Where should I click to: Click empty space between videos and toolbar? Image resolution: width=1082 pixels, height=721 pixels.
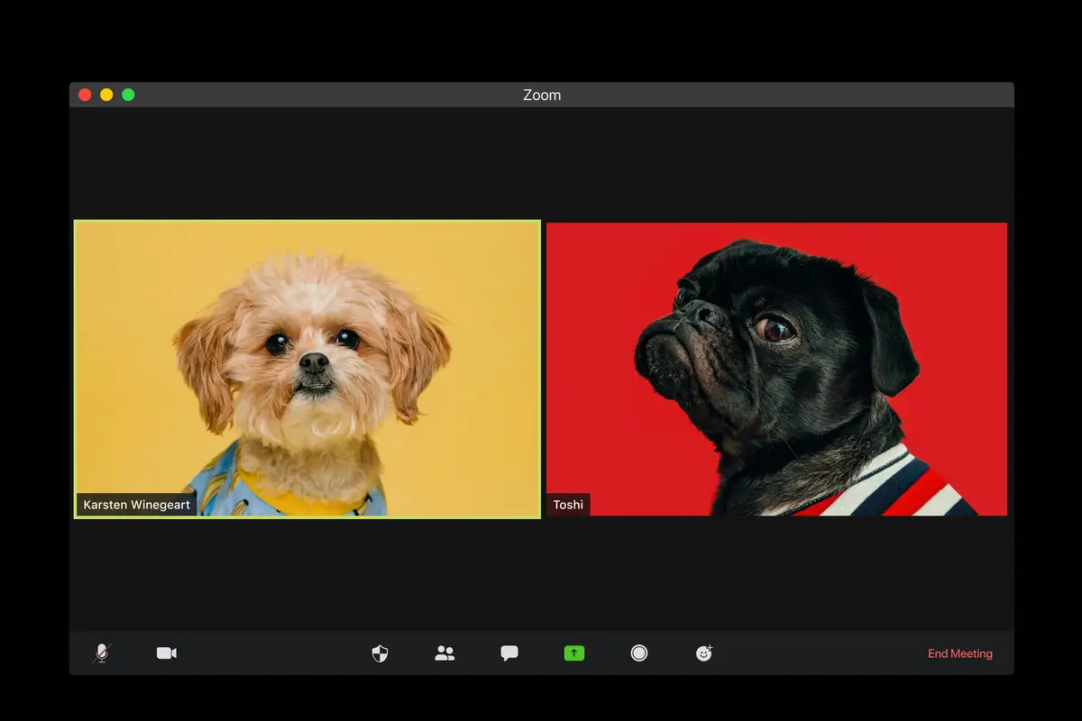pyautogui.click(x=541, y=577)
